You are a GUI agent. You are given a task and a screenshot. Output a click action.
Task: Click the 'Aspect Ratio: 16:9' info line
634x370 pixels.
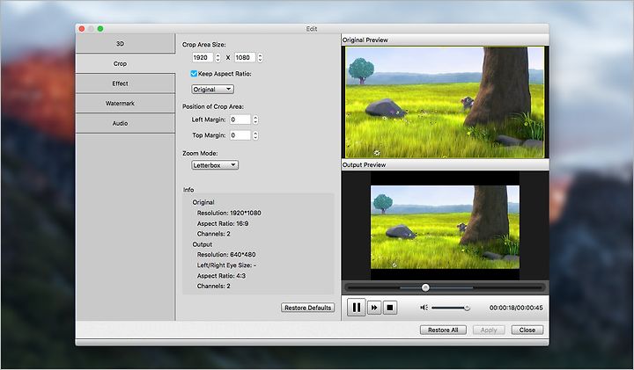tap(223, 223)
